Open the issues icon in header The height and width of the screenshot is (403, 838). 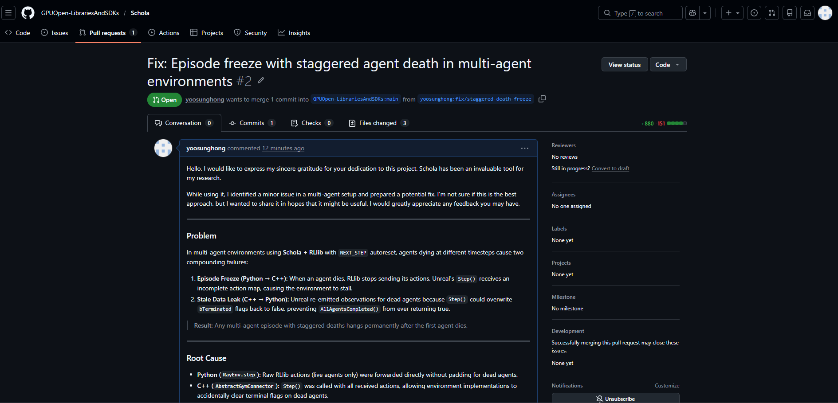pos(754,13)
